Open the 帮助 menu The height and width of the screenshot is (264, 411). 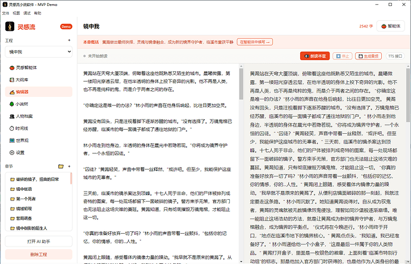(x=38, y=13)
